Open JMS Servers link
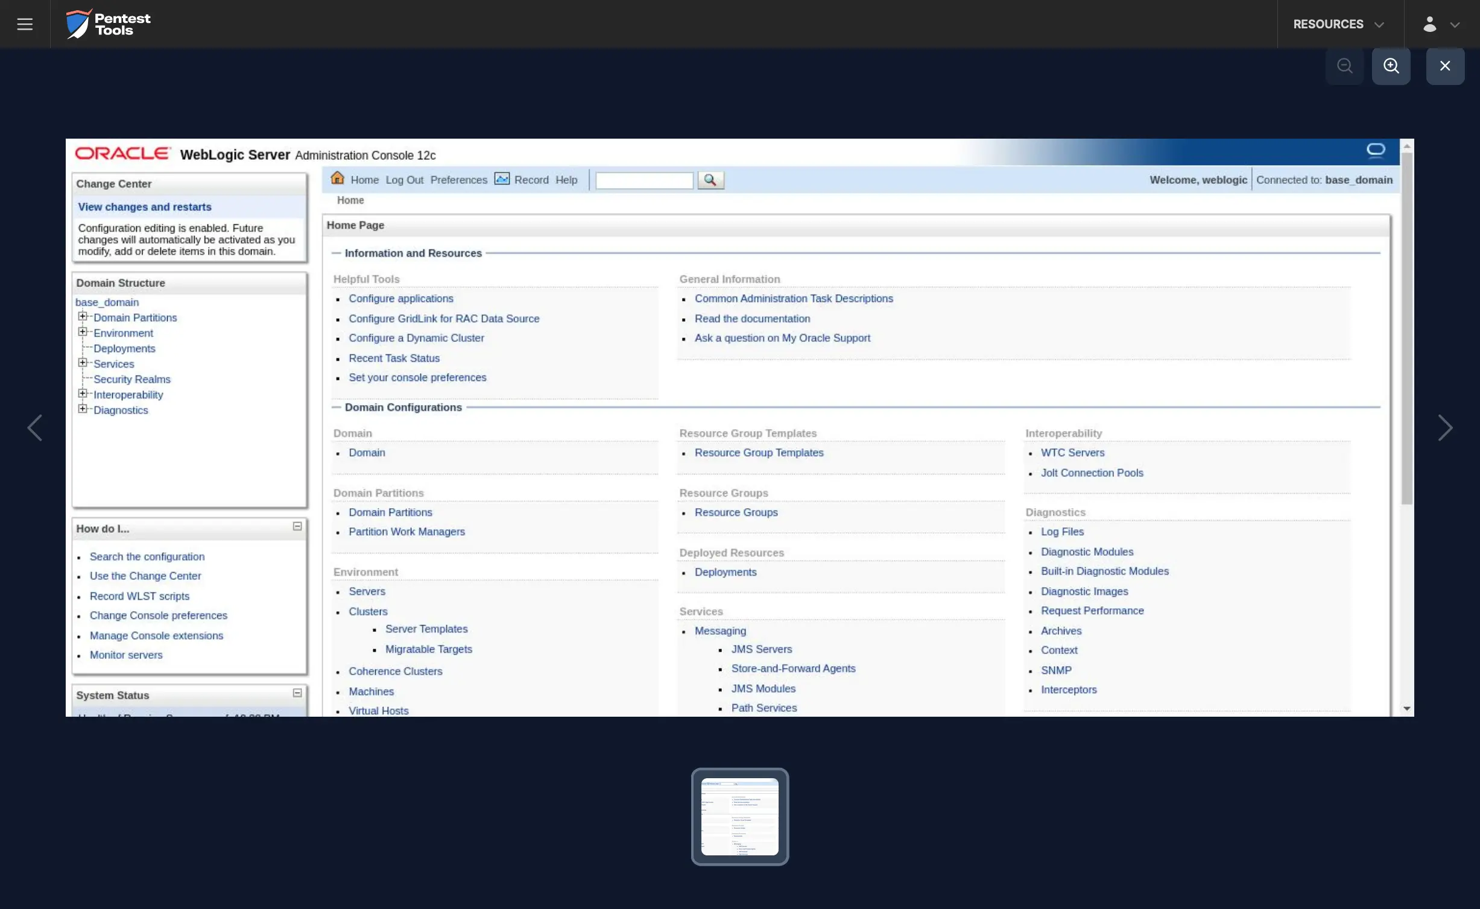The width and height of the screenshot is (1480, 909). click(x=762, y=649)
